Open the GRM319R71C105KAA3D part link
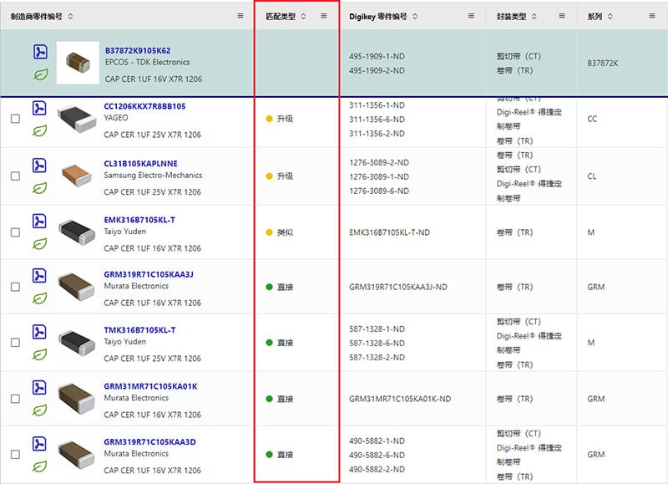Image resolution: width=668 pixels, height=484 pixels. 149,441
